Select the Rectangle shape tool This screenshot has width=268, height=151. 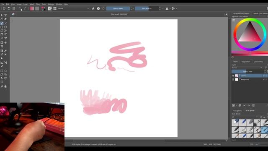coord(2,27)
